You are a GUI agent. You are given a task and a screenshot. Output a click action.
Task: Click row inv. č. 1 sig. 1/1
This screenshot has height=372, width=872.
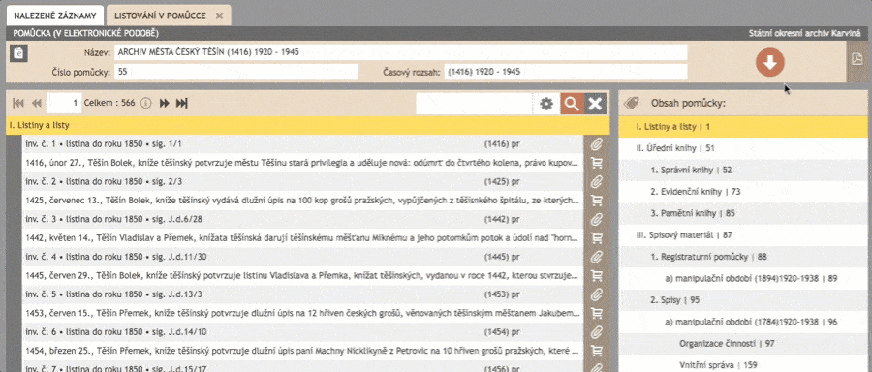pyautogui.click(x=303, y=144)
